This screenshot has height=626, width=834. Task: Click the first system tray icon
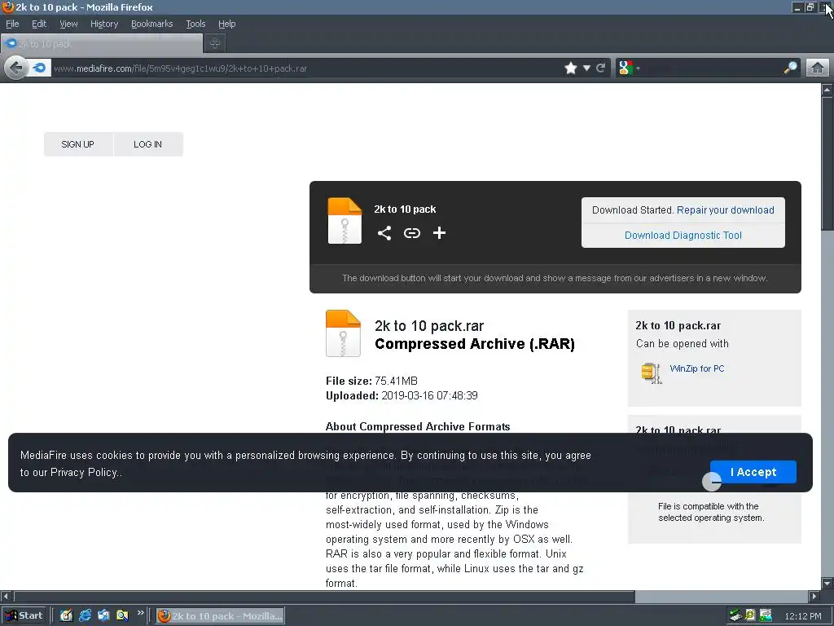pyautogui.click(x=735, y=615)
